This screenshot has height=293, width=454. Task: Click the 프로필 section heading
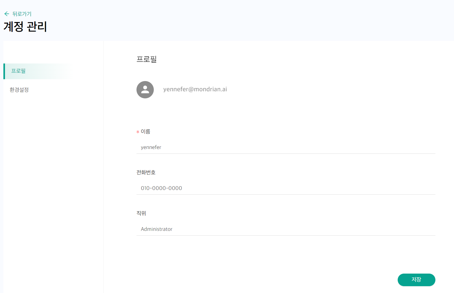tap(146, 59)
